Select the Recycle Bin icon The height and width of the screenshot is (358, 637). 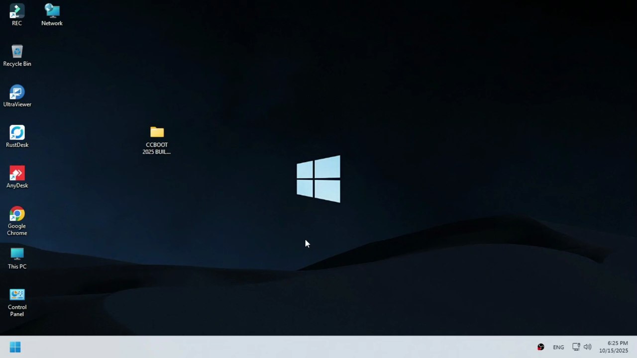(x=17, y=56)
